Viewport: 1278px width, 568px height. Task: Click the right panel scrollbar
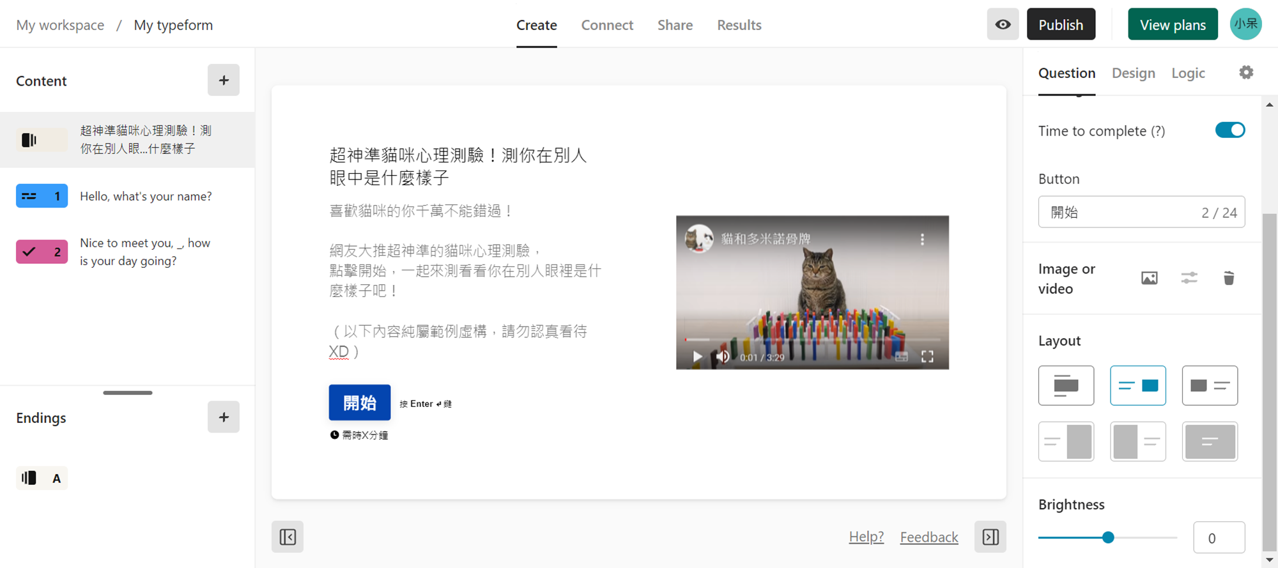(x=1269, y=381)
